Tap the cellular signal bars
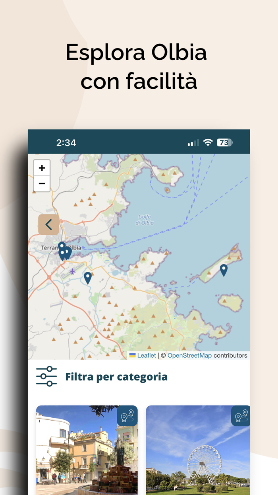The height and width of the screenshot is (495, 278). (x=193, y=142)
